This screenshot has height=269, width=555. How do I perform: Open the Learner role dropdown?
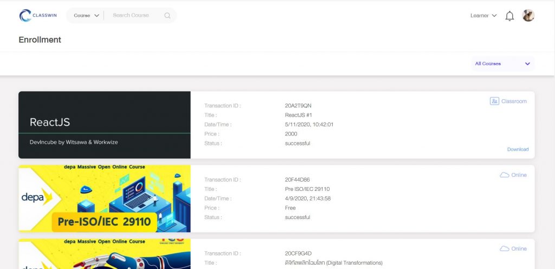(483, 16)
